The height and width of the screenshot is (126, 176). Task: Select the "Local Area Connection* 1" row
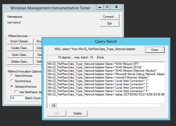point(106,81)
